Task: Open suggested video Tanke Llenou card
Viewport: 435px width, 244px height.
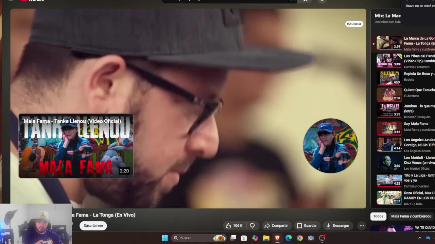Action: (x=76, y=146)
